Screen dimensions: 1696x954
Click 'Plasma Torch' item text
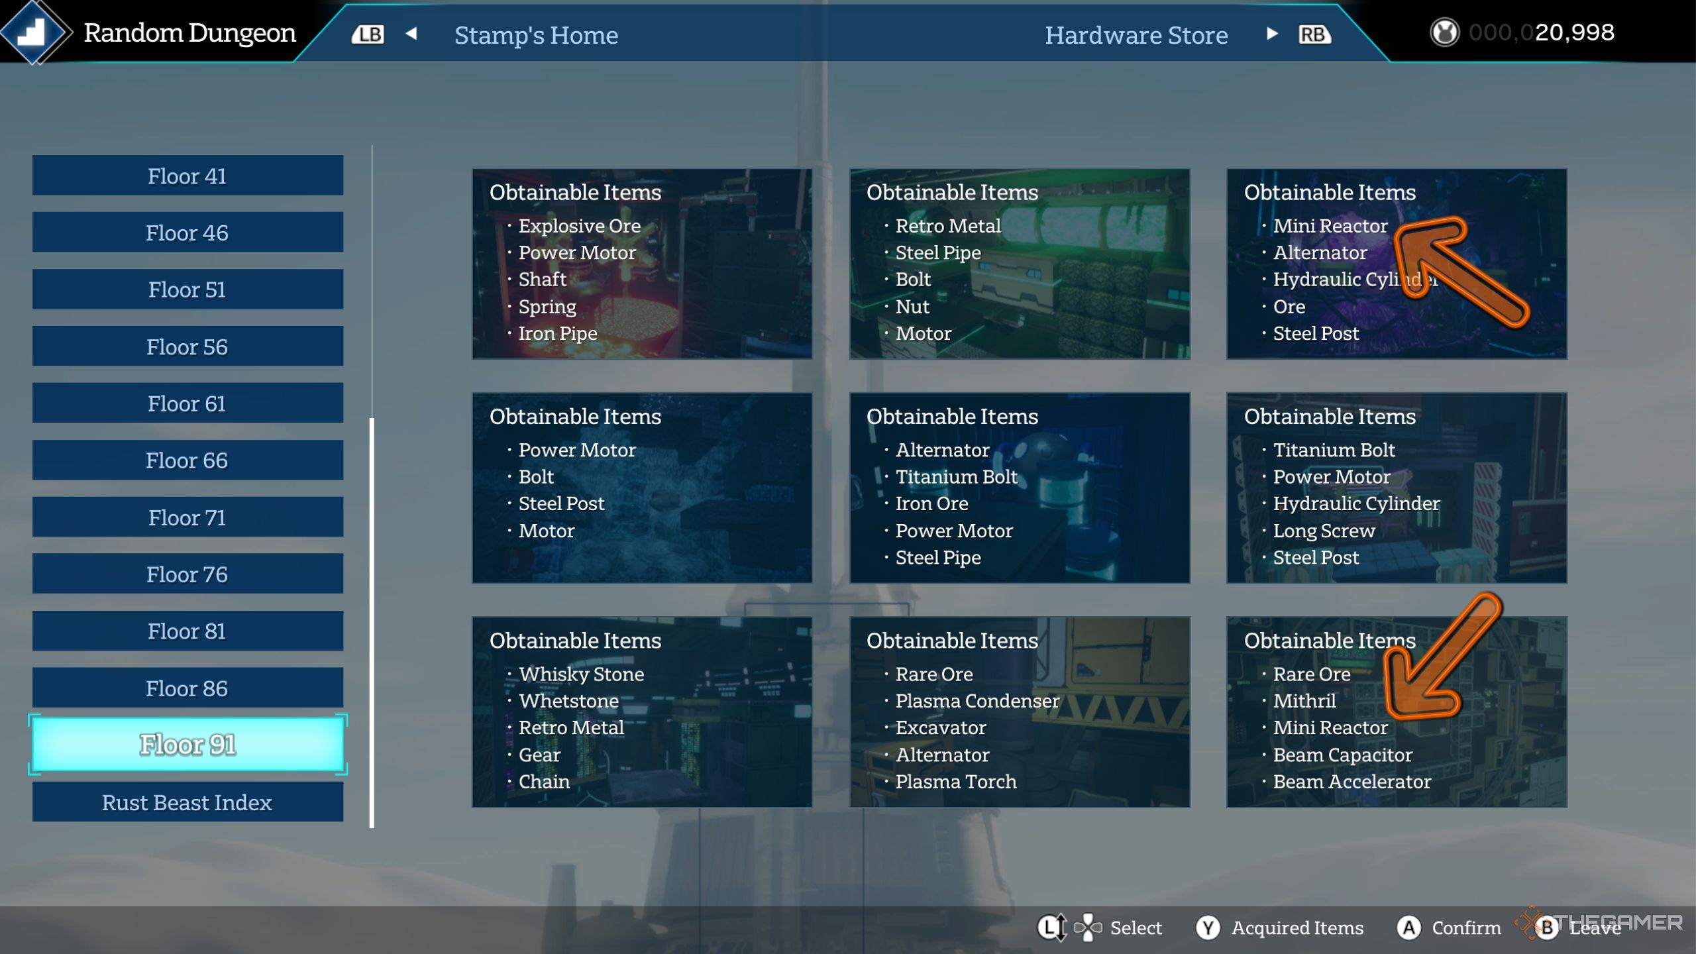pyautogui.click(x=956, y=782)
